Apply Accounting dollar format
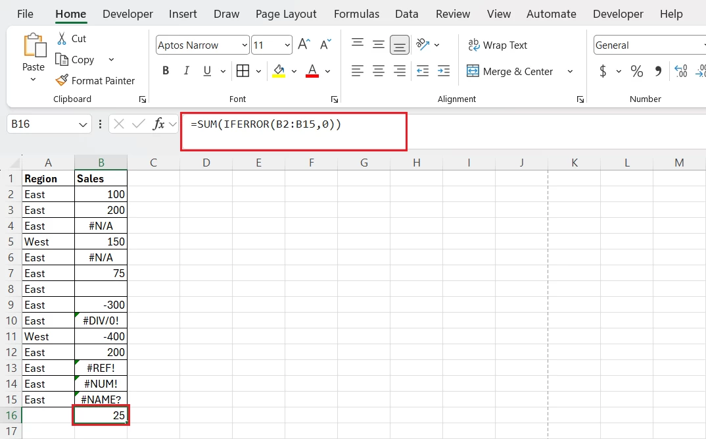The width and height of the screenshot is (706, 439). click(603, 71)
